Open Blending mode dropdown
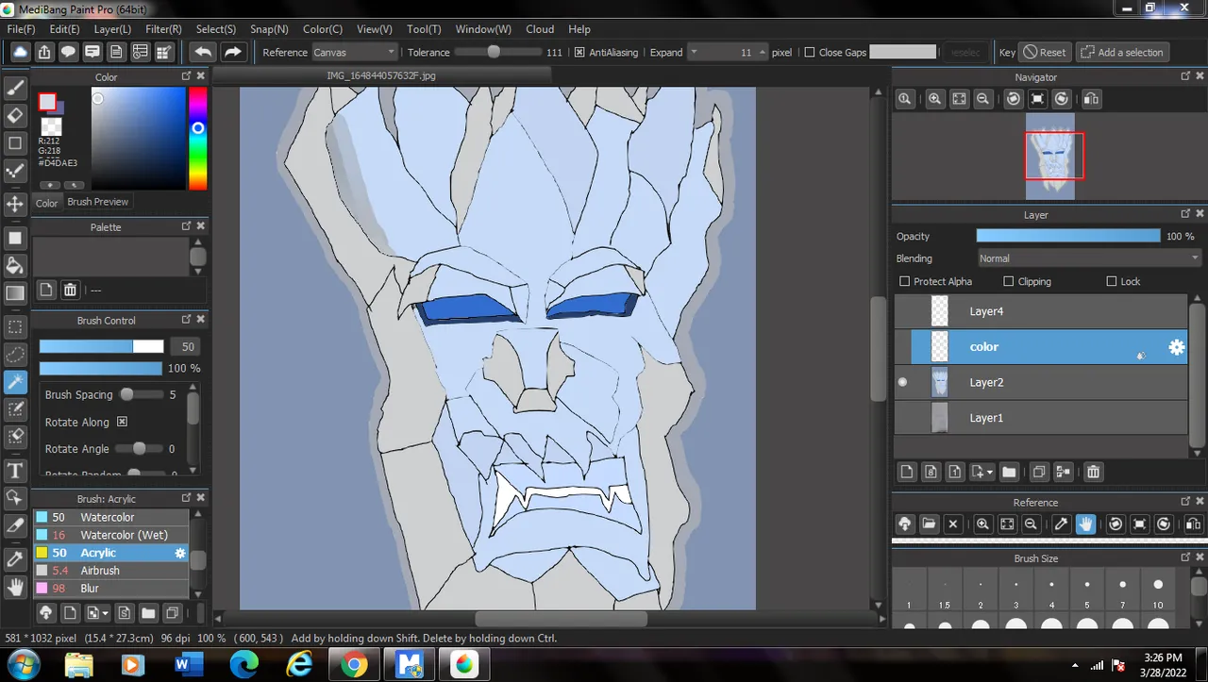The width and height of the screenshot is (1208, 682). point(1090,258)
